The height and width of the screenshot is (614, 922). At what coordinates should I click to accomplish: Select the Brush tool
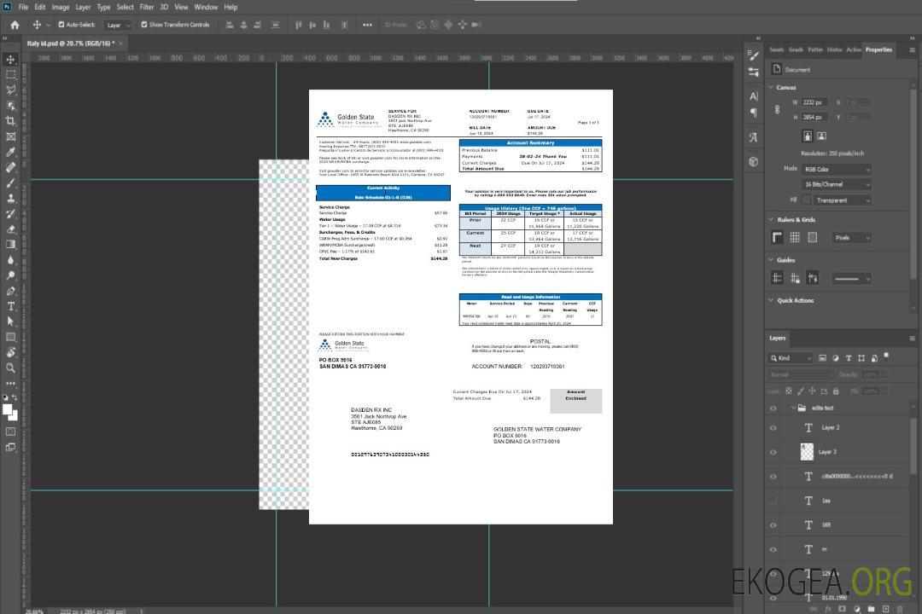coord(10,183)
